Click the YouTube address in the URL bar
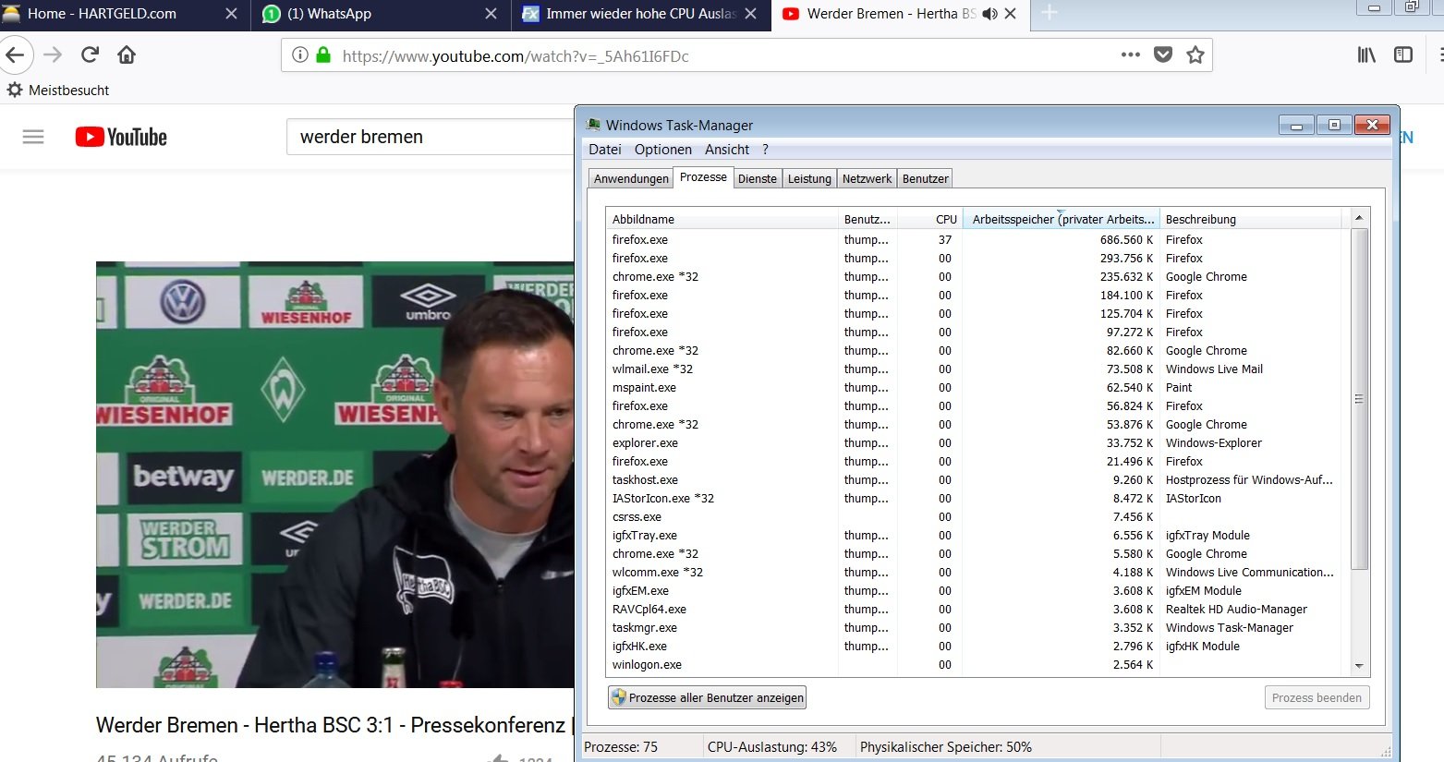 click(516, 56)
